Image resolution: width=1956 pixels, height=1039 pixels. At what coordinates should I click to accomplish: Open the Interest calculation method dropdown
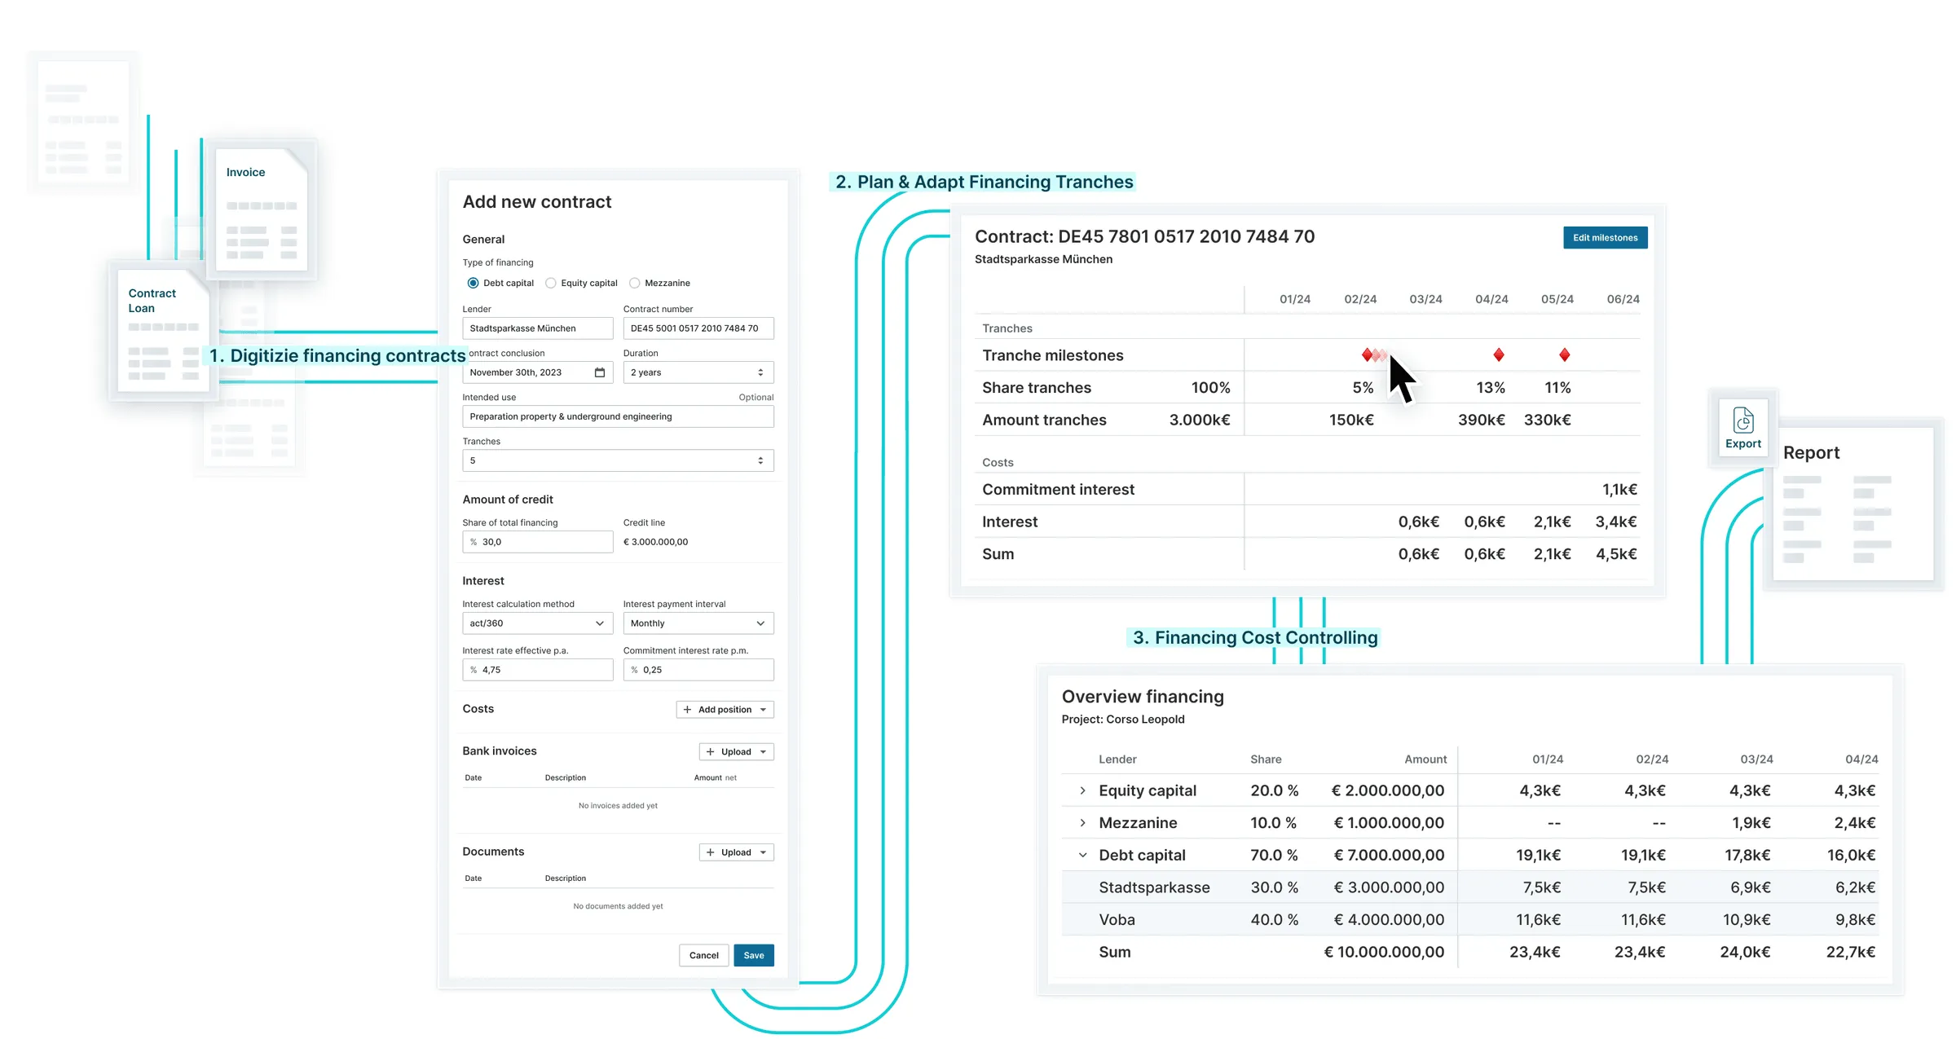(537, 623)
